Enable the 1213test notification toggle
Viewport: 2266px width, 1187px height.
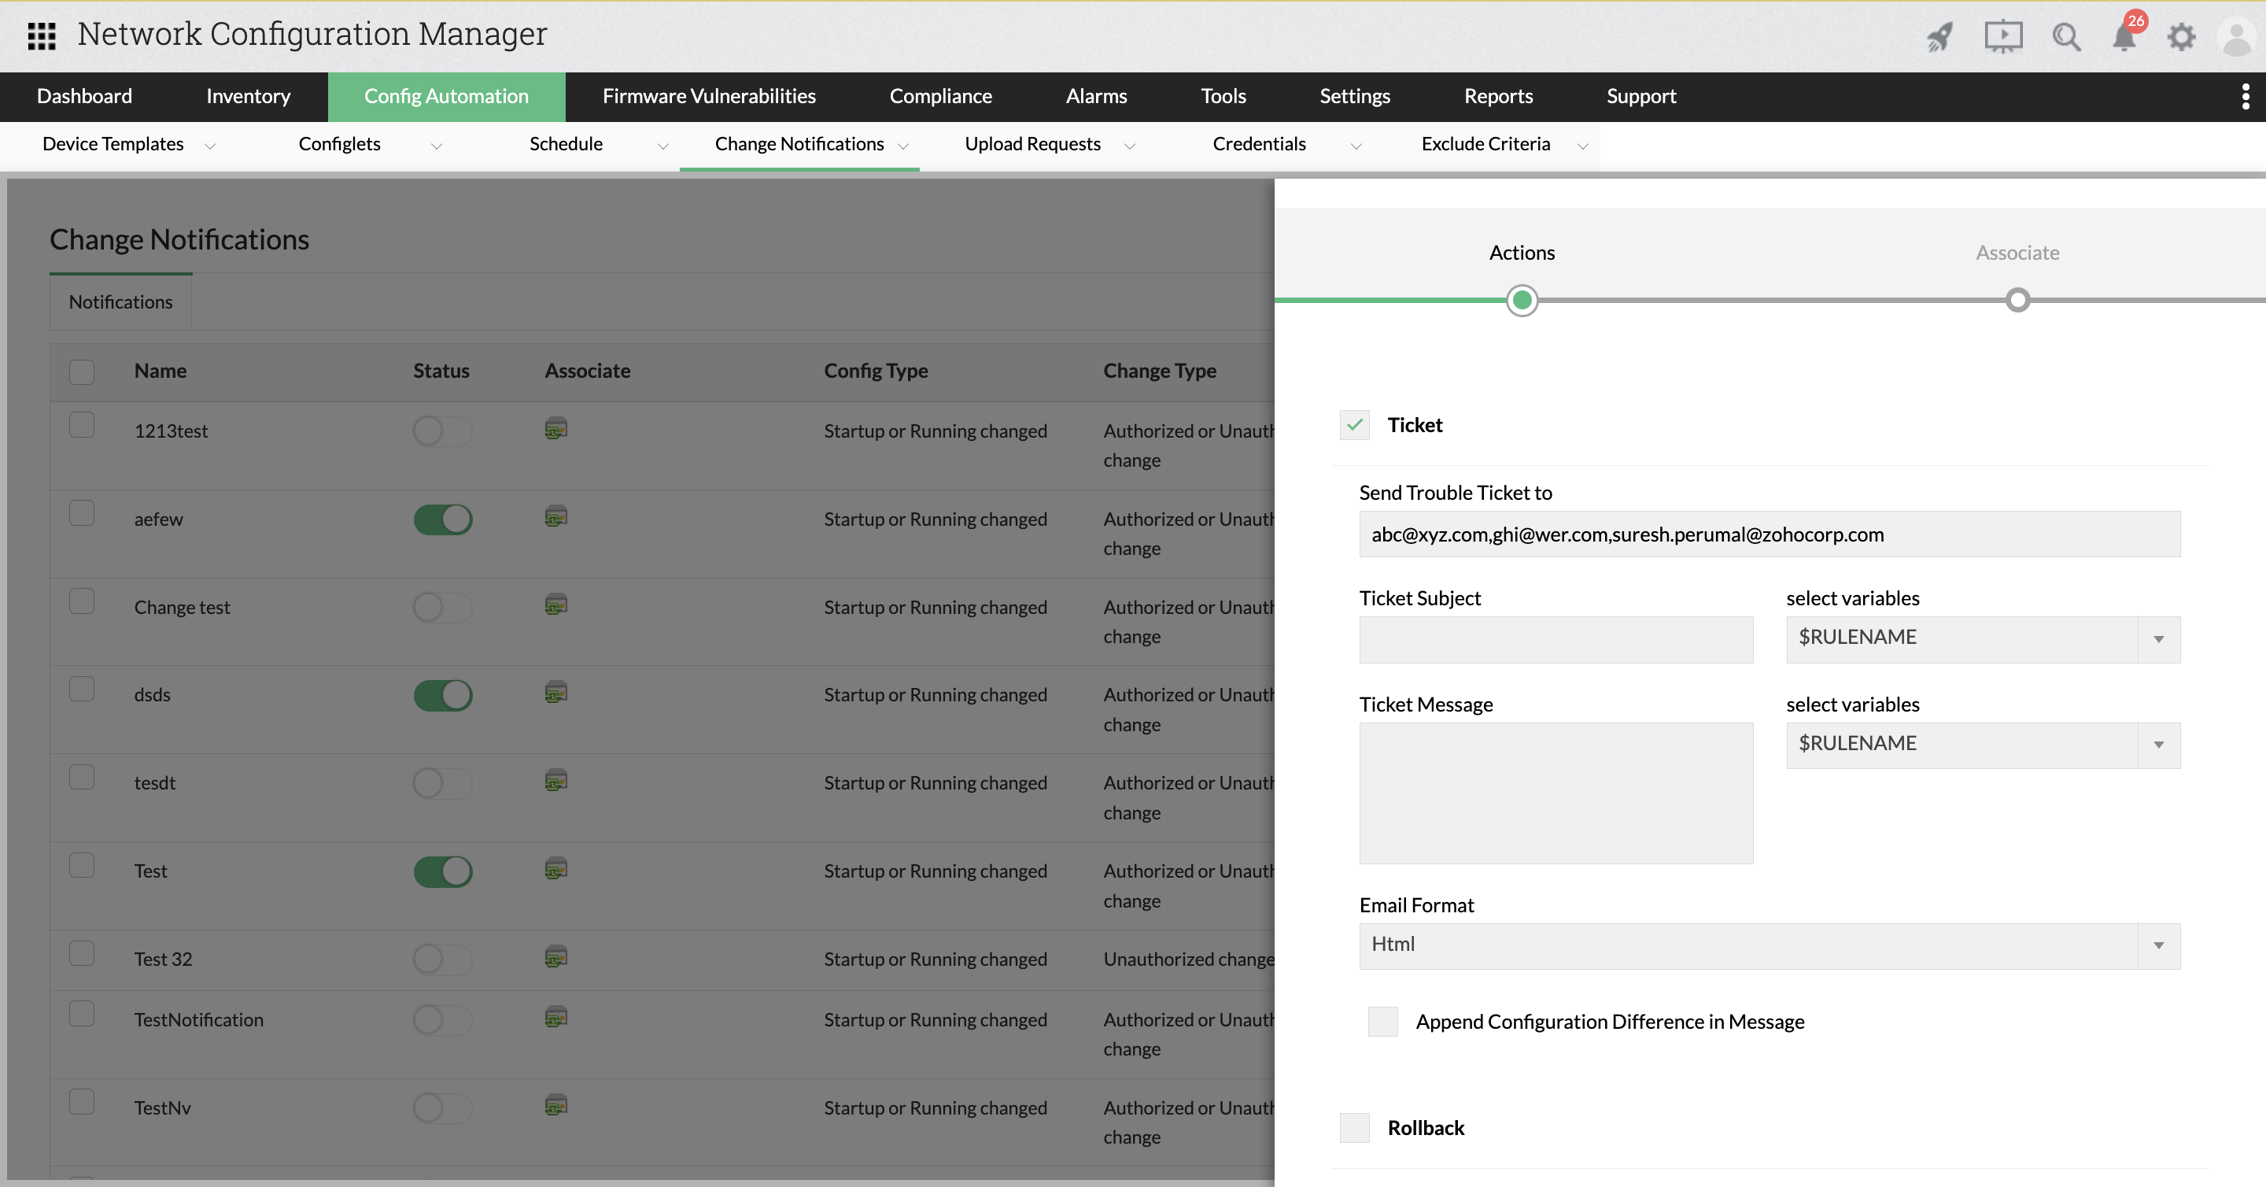click(441, 431)
